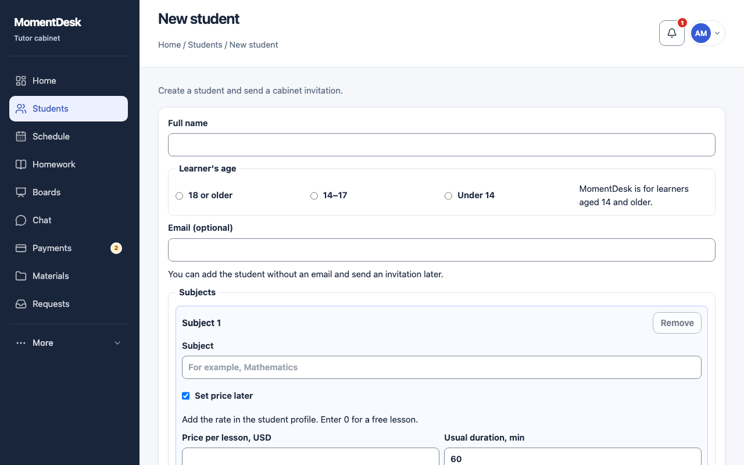Open the account dropdown arrow
Viewport: 744px width, 465px height.
pyautogui.click(x=717, y=33)
